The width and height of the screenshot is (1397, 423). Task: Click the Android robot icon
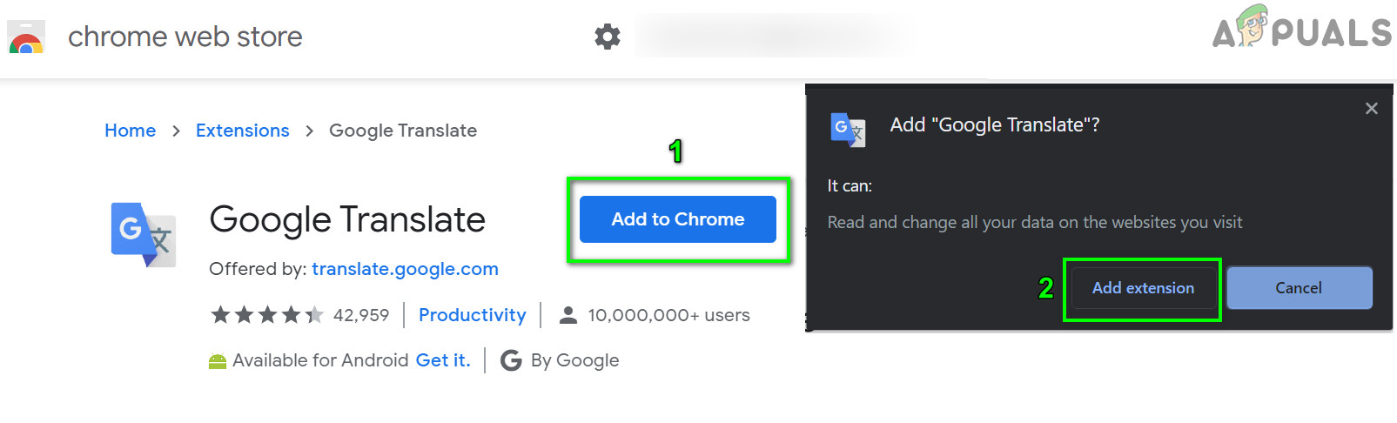coord(218,361)
